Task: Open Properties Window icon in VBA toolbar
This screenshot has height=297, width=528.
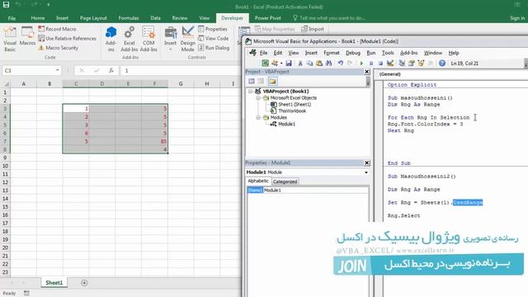Action: (x=411, y=63)
